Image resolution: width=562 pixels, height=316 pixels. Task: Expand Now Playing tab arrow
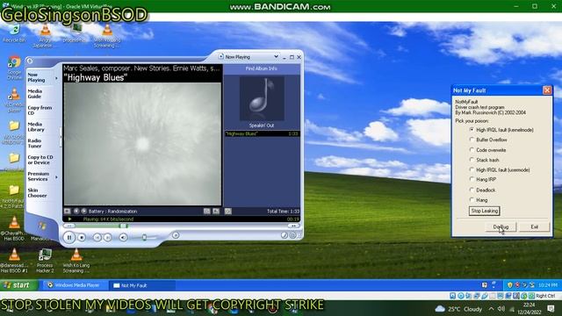56,78
